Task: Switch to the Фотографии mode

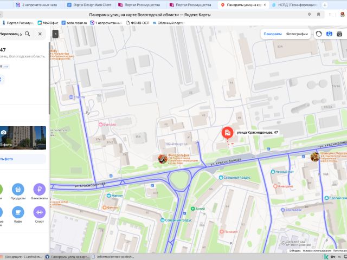Action: pyautogui.click(x=297, y=34)
